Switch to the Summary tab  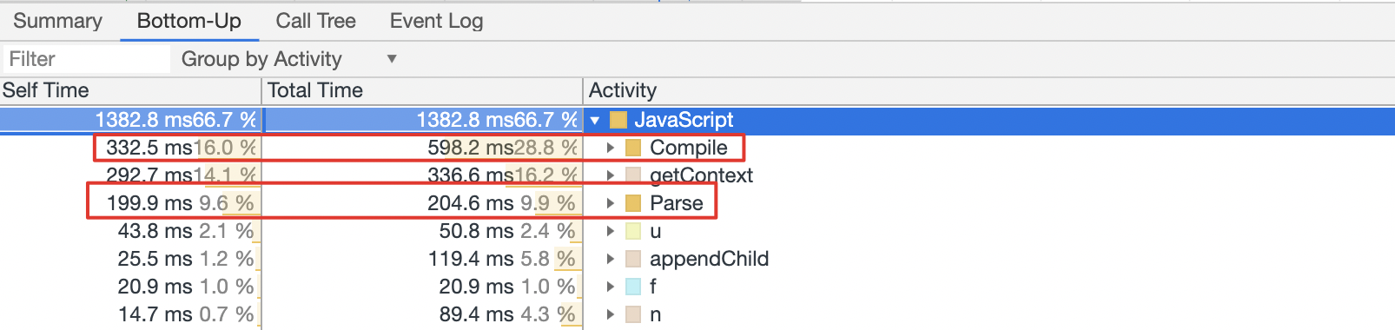pos(57,21)
